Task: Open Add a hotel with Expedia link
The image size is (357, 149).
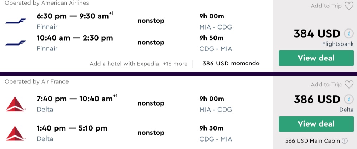Action: coord(124,64)
